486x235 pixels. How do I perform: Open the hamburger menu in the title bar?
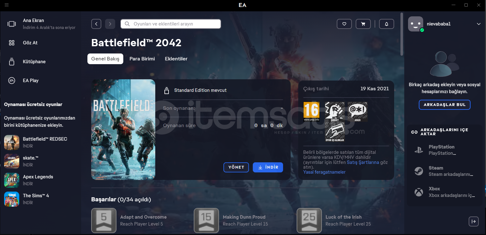click(7, 5)
